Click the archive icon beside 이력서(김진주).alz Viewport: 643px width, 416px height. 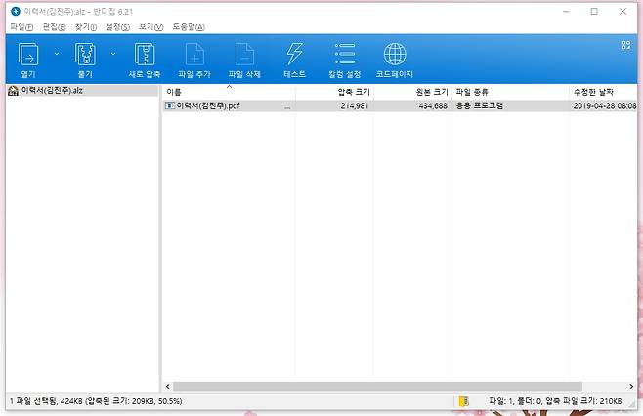(x=13, y=90)
